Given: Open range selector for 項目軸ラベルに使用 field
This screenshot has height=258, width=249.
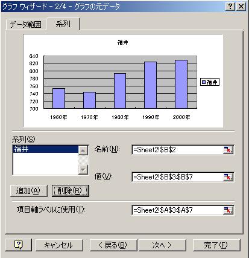Looking at the screenshot, I should pos(228,210).
